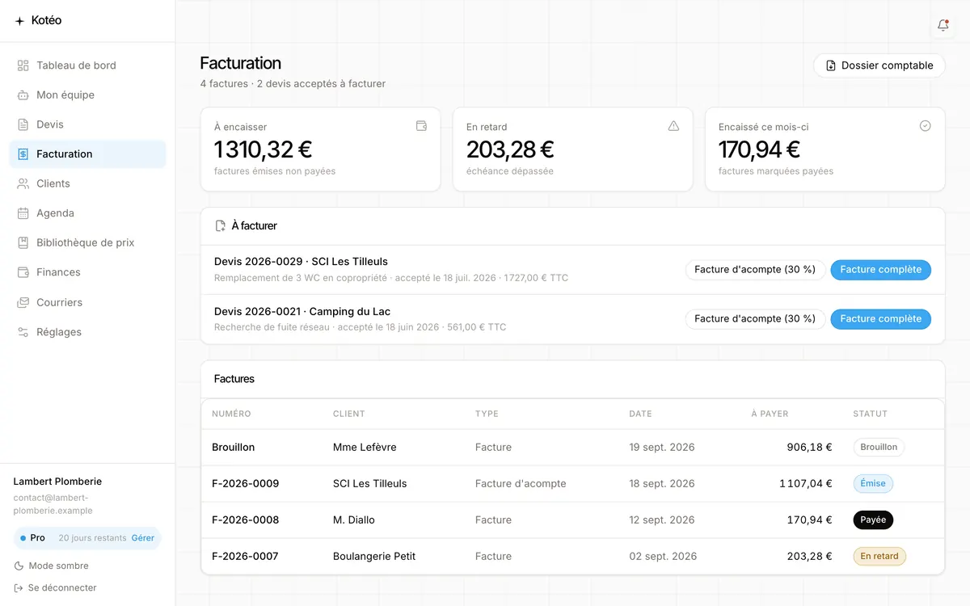
Task: Click the Payée status badge
Action: tap(873, 520)
